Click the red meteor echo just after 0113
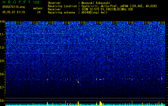Screen dimensions: 168x106 [x=47, y=79]
